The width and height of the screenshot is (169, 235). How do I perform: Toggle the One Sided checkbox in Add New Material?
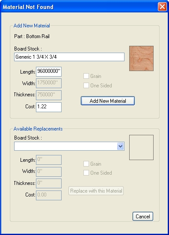point(86,86)
